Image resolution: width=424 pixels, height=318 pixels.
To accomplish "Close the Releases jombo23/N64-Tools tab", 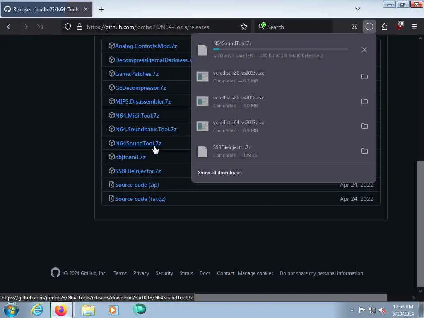I will 85,9.
